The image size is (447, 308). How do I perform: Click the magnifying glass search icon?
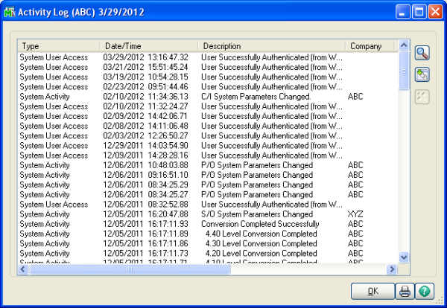422,53
